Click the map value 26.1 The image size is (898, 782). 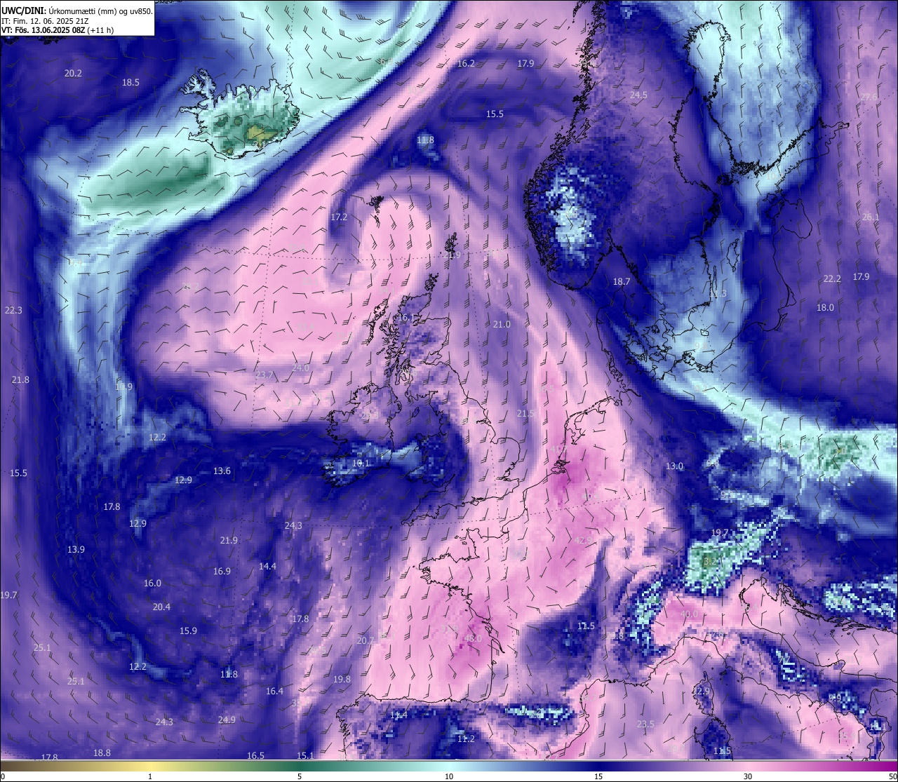870,217
